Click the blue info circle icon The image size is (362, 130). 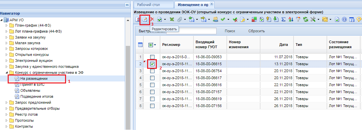coord(344,20)
